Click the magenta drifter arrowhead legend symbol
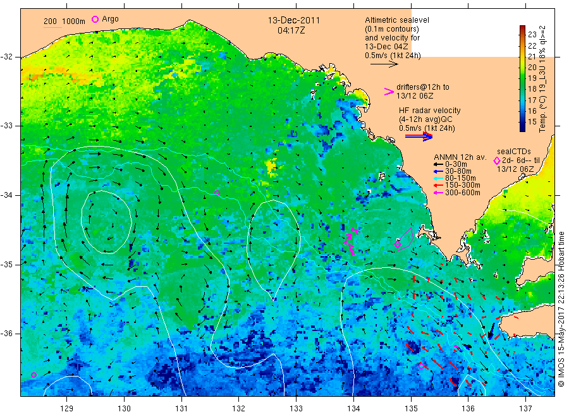Viewport: 569px width, 417px height. [389, 92]
